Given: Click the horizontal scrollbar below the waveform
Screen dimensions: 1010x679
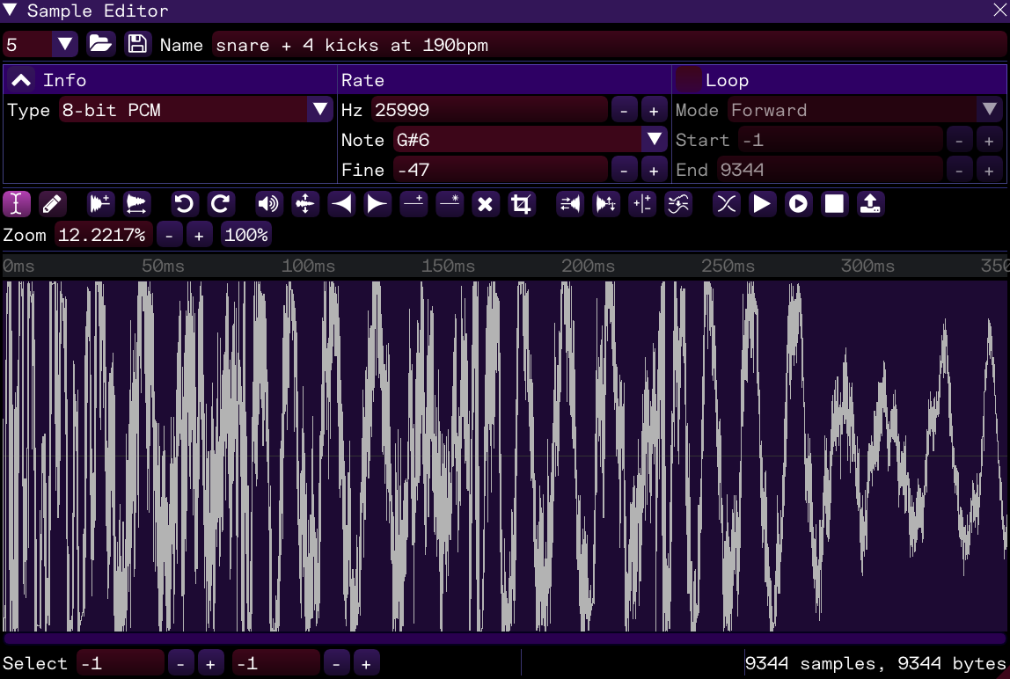Looking at the screenshot, I should tap(504, 639).
